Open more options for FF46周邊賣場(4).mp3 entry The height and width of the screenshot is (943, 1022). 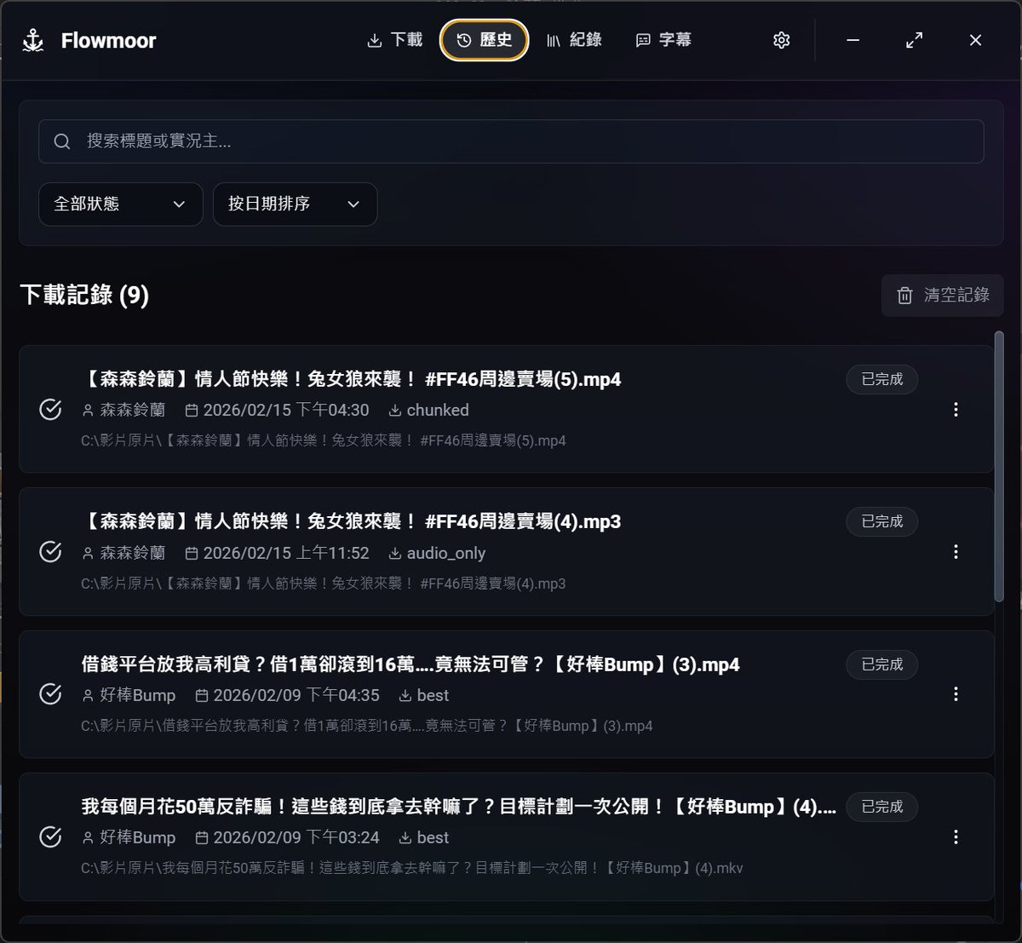click(956, 552)
